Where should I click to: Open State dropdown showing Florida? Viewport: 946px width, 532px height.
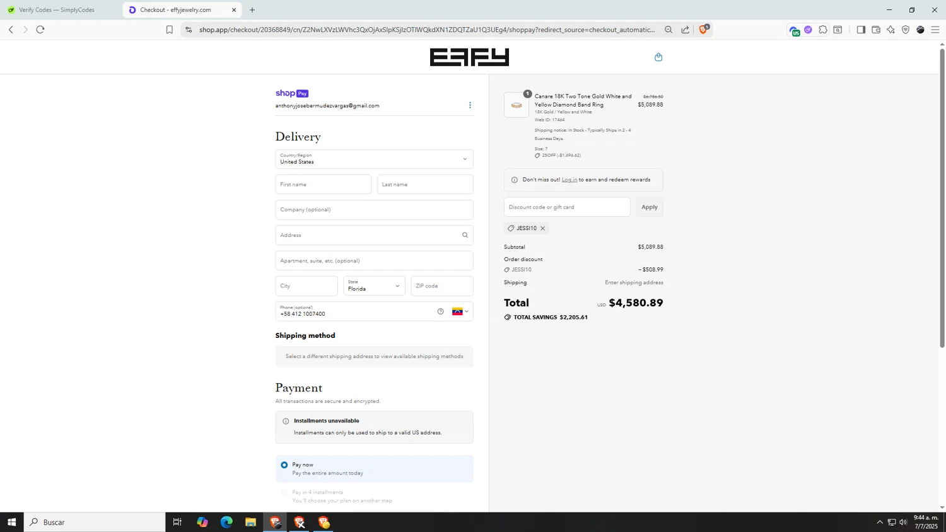point(374,286)
